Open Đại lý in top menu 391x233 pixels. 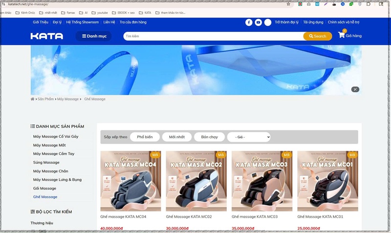pos(57,22)
